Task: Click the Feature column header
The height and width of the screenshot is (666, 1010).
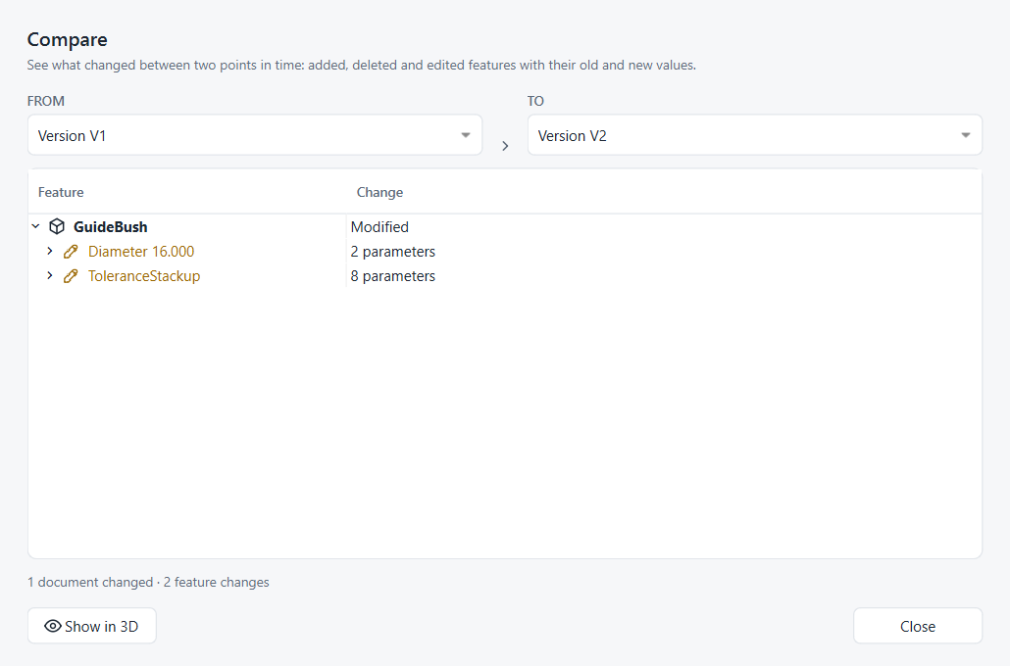Action: click(x=61, y=192)
